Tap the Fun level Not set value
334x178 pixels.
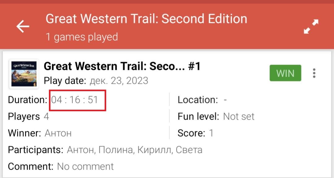(239, 117)
